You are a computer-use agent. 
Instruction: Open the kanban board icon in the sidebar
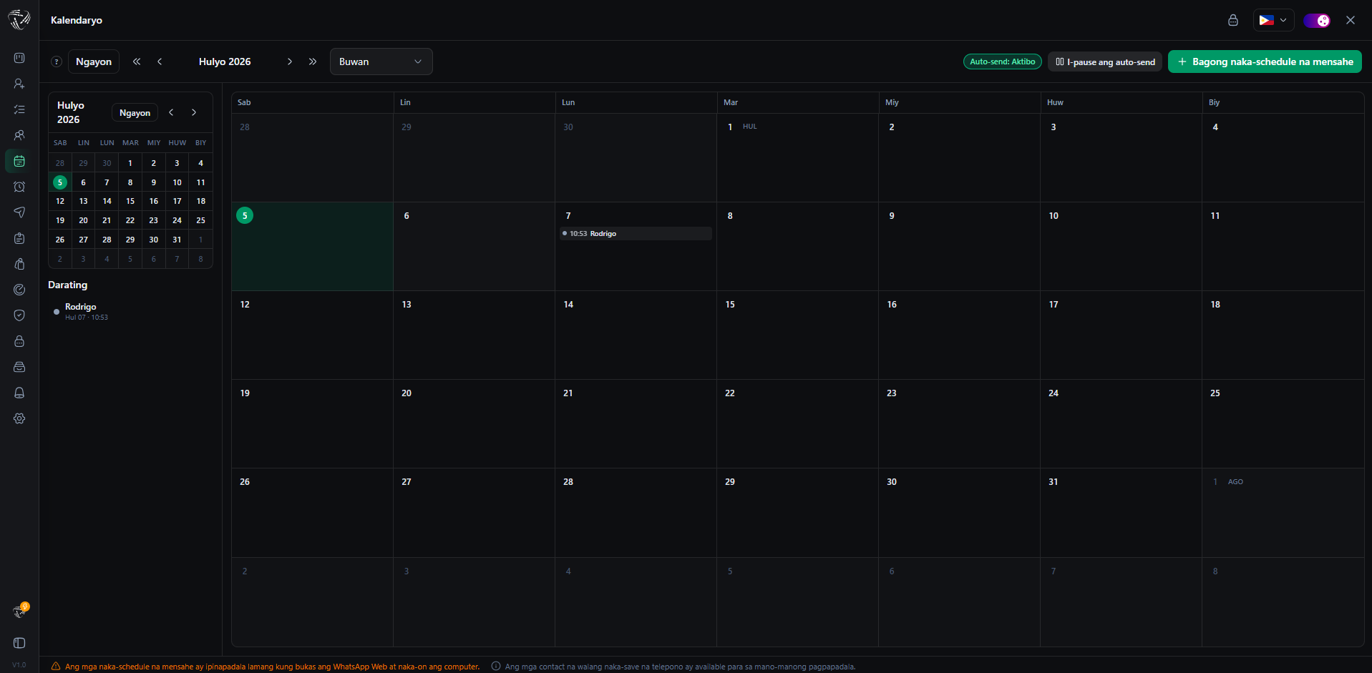point(19,58)
